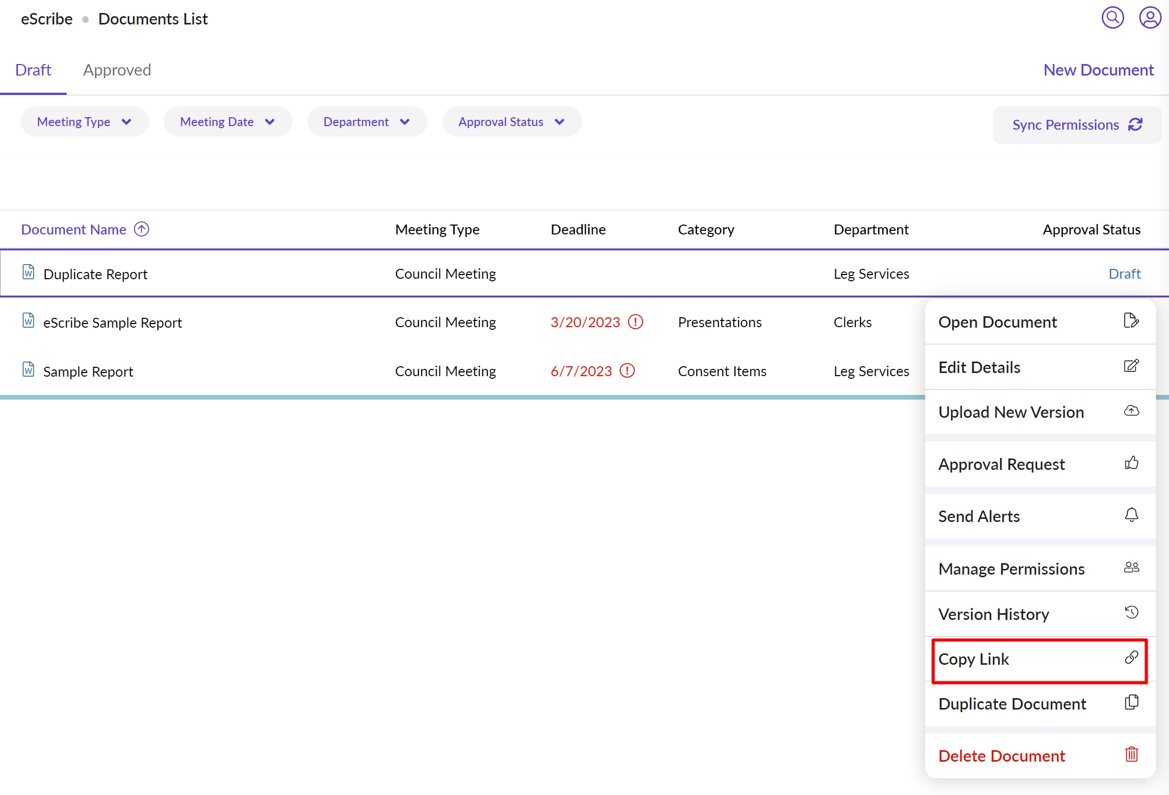Click the Sync Permissions refresh icon
1169x795 pixels.
[x=1135, y=125]
